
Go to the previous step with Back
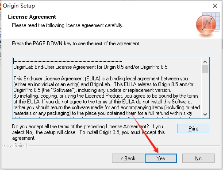tap(128, 158)
